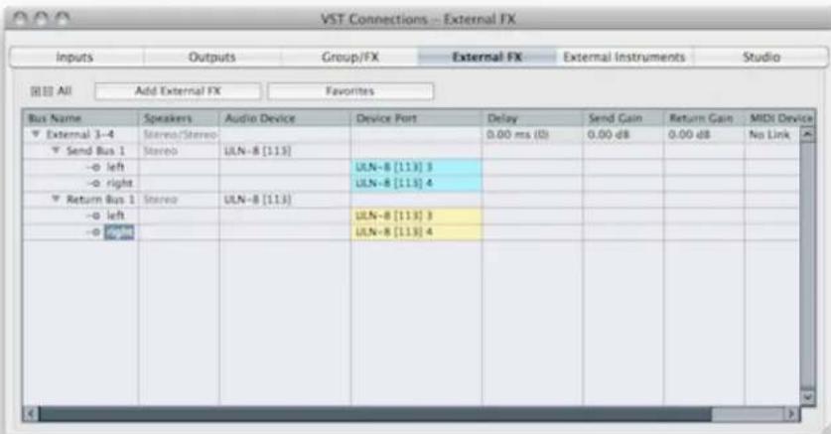The width and height of the screenshot is (831, 434).
Task: Open the Send Bus 1 audio device ULN-8 [113]
Action: pos(285,151)
